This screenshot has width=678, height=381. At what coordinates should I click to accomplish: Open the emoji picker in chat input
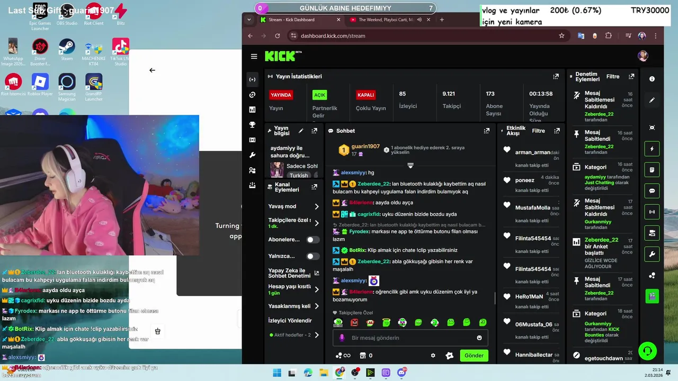[479, 338]
